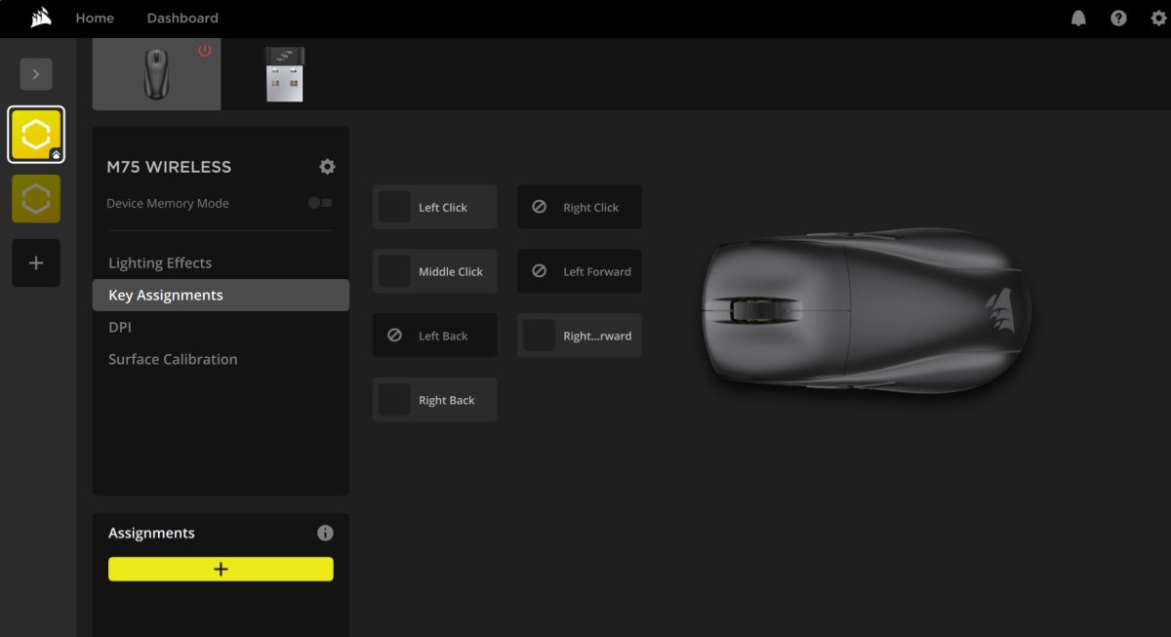The height and width of the screenshot is (637, 1171).
Task: Click disabled icon beside Left Forward
Action: (x=539, y=271)
